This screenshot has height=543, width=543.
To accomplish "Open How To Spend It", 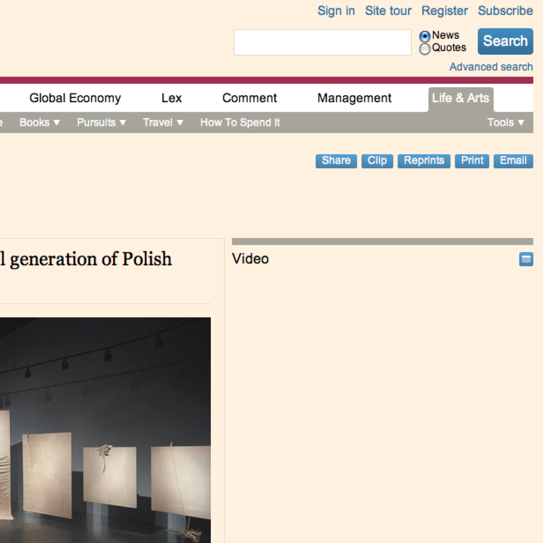I will 240,123.
